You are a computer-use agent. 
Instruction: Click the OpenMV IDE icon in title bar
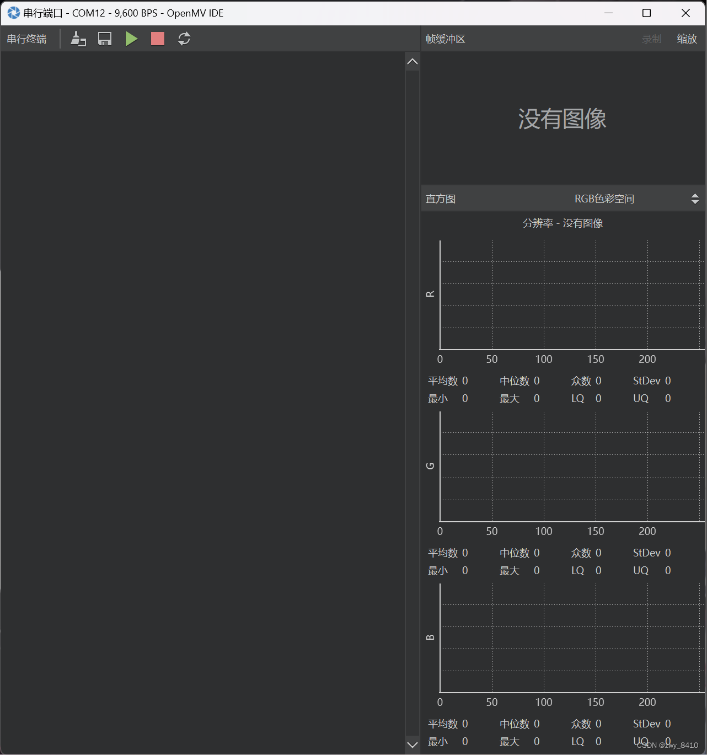click(x=12, y=13)
